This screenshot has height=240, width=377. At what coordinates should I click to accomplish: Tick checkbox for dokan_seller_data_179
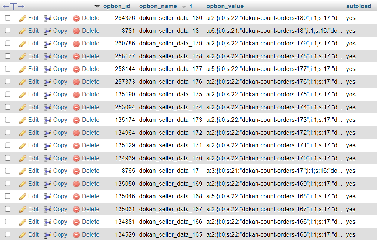tap(8, 43)
